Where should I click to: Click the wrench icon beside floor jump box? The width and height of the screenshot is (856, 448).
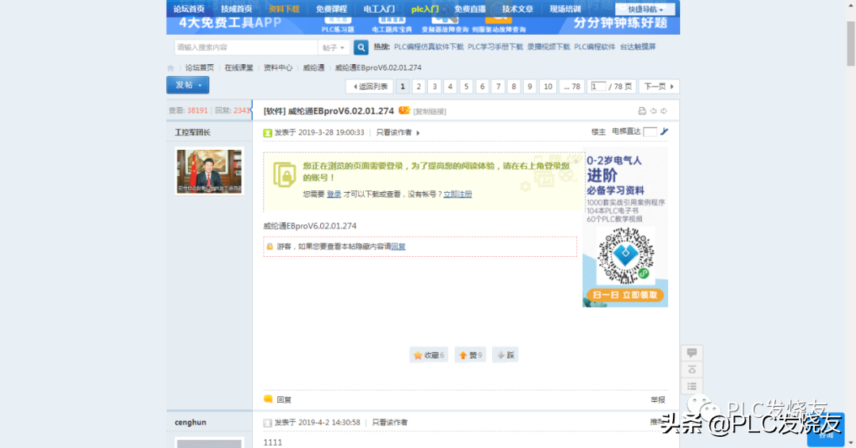pos(664,132)
